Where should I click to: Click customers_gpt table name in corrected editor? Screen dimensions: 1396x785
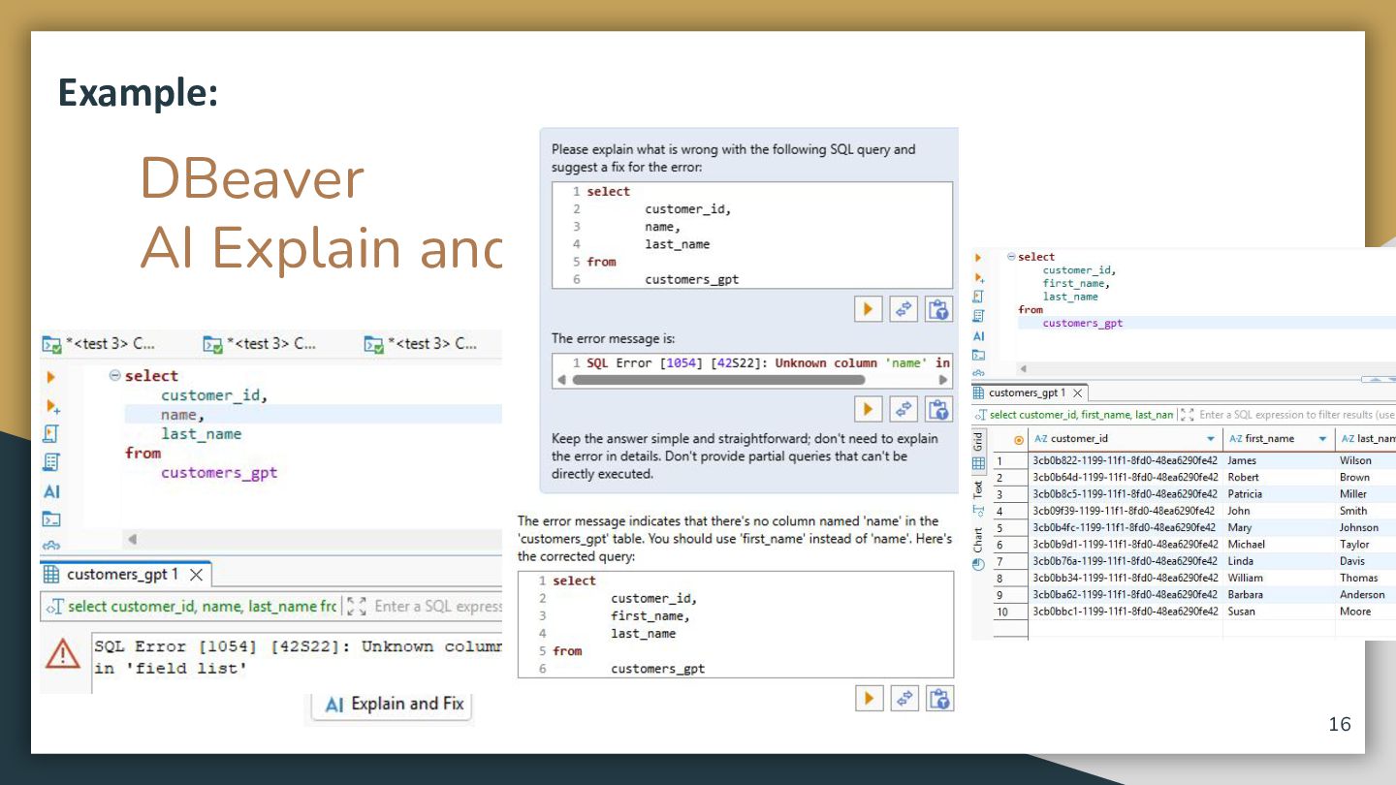[x=1083, y=324]
